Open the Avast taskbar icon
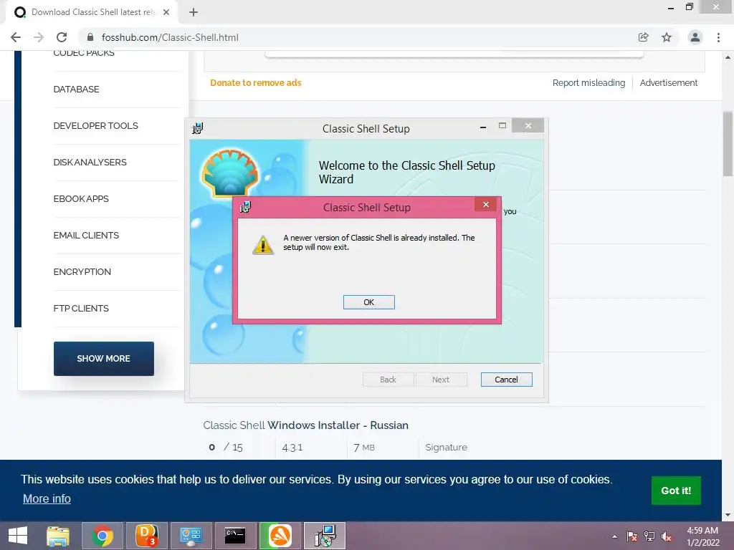The image size is (734, 550). pos(280,536)
